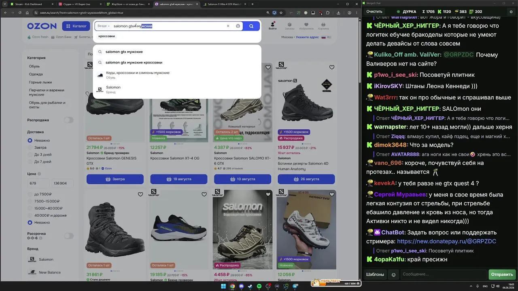Favorite the sneaker priced 12 056 ₽
This screenshot has width=518, height=291.
[x=332, y=194]
